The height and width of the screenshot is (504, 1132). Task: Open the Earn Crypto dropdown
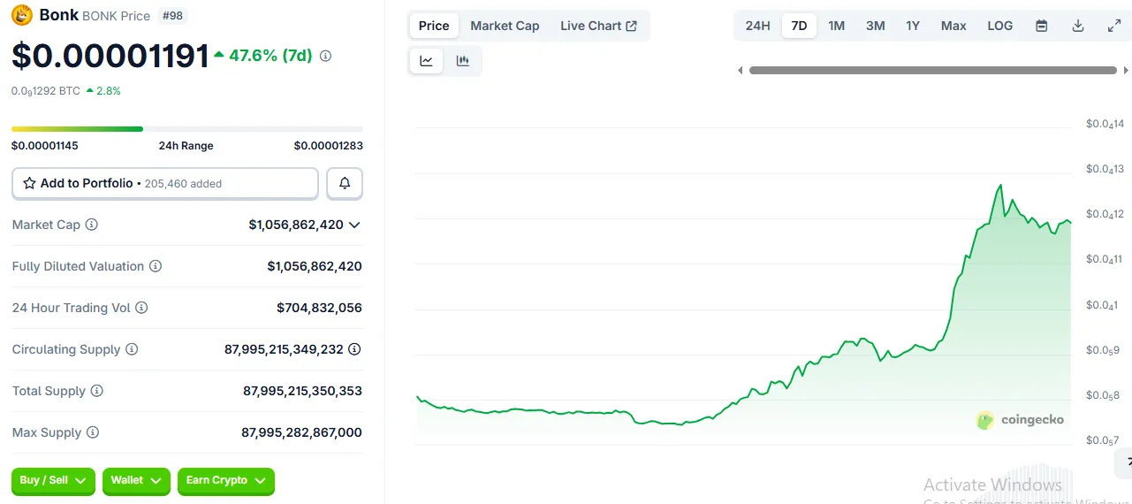226,480
